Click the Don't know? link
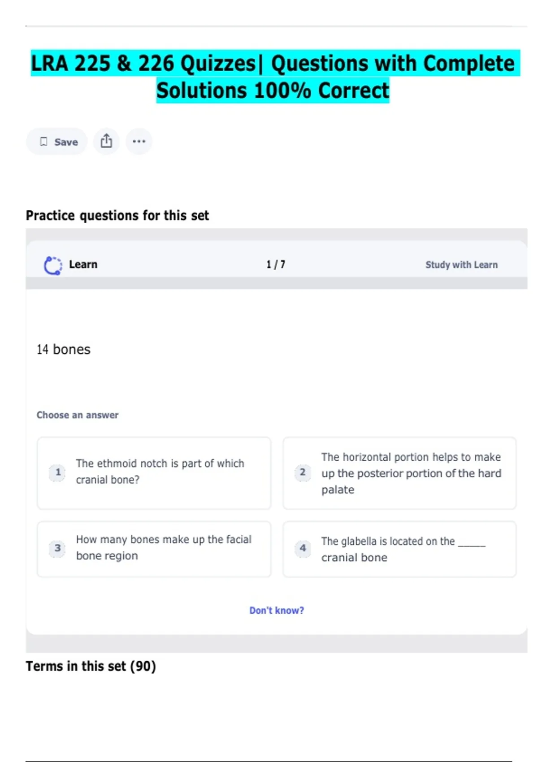The image size is (538, 762). coord(277,610)
